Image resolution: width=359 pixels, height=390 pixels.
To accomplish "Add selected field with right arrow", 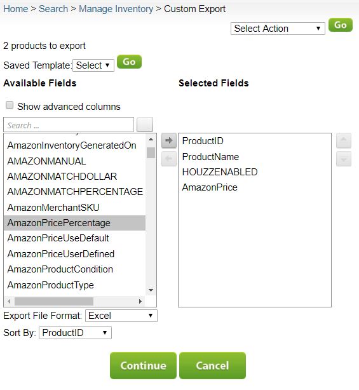I will coord(168,140).
